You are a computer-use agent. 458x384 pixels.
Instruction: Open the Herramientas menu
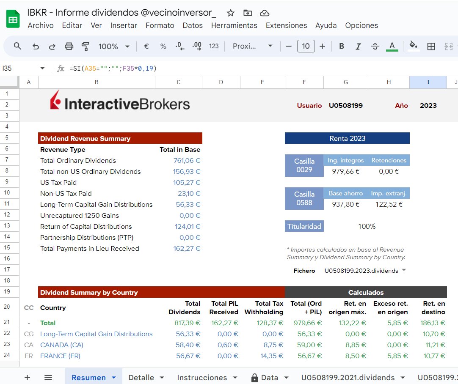tap(234, 25)
